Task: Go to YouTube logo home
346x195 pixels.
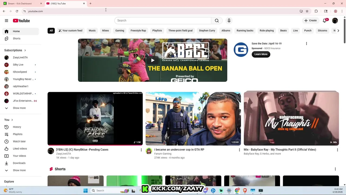Action: [x=21, y=21]
